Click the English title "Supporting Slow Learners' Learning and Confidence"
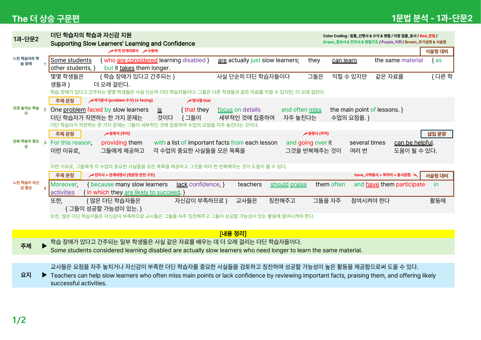Screen dimensions: 481x340 point(123,44)
